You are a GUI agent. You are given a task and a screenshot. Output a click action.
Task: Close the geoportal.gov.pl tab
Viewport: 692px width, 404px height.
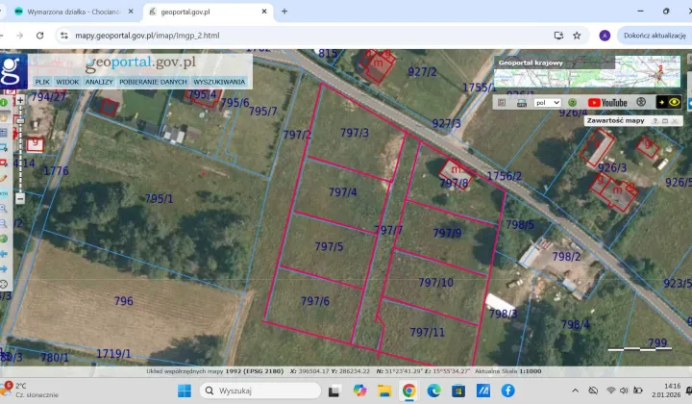pyautogui.click(x=264, y=12)
